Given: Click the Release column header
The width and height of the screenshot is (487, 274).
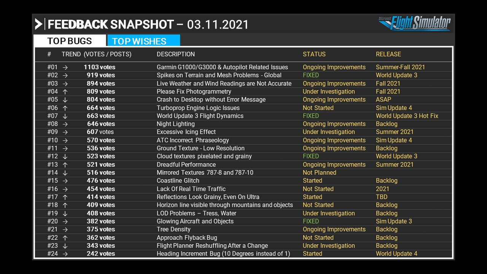Looking at the screenshot, I should coord(388,54).
